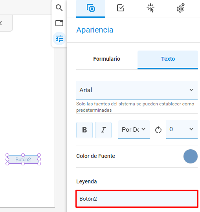This screenshot has height=212, width=200.
Task: Open the advanced gear settings tab
Action: [x=181, y=8]
